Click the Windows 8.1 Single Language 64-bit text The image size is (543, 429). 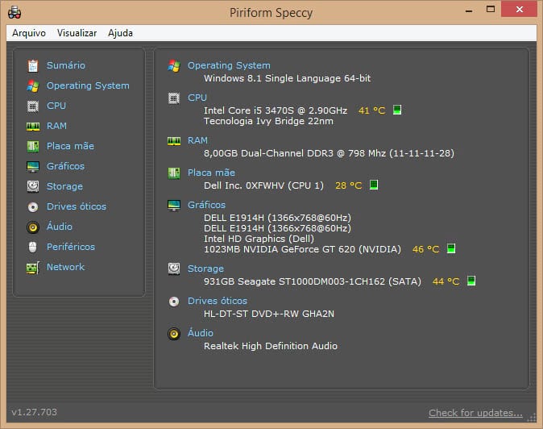click(x=287, y=78)
